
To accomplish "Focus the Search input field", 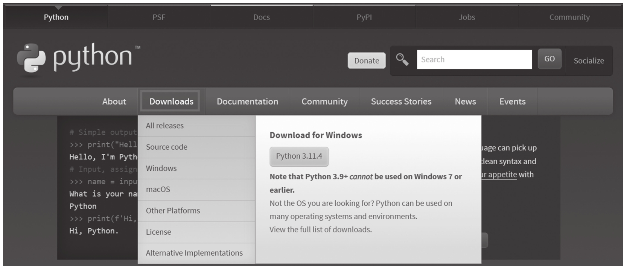I will click(474, 59).
